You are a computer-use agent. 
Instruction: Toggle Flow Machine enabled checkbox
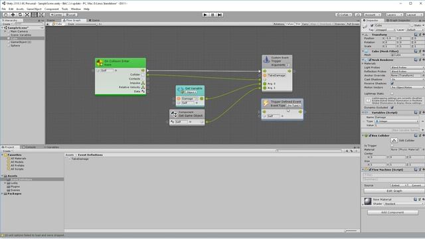pos(370,170)
